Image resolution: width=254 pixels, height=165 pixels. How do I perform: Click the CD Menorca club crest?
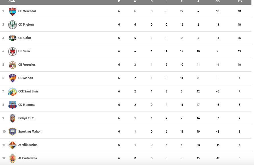point(13,105)
